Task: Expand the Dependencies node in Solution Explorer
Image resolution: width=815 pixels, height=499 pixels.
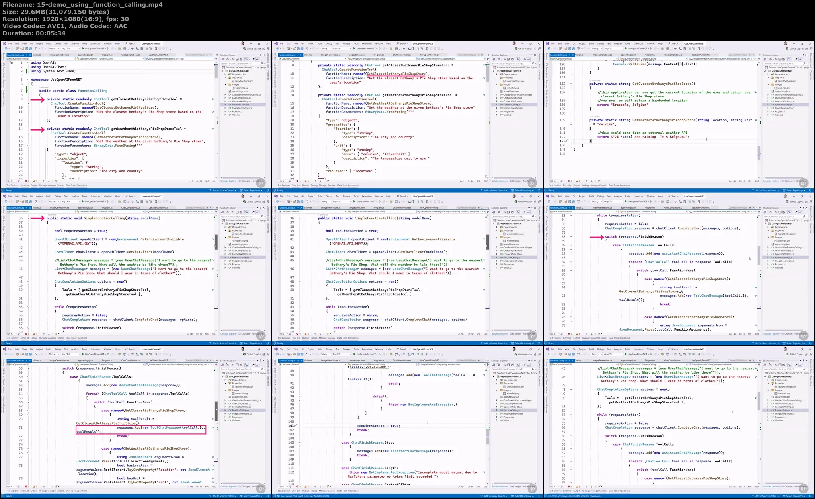Action: [225, 74]
